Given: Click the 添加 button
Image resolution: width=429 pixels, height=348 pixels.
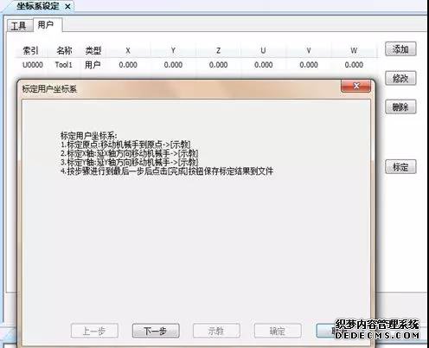Looking at the screenshot, I should point(400,49).
